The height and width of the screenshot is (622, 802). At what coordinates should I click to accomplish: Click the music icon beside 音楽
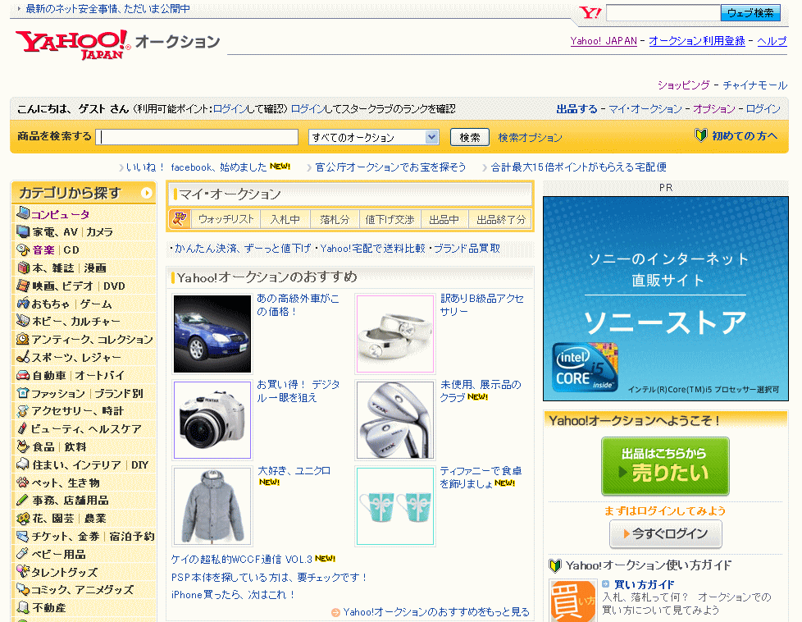click(x=23, y=249)
